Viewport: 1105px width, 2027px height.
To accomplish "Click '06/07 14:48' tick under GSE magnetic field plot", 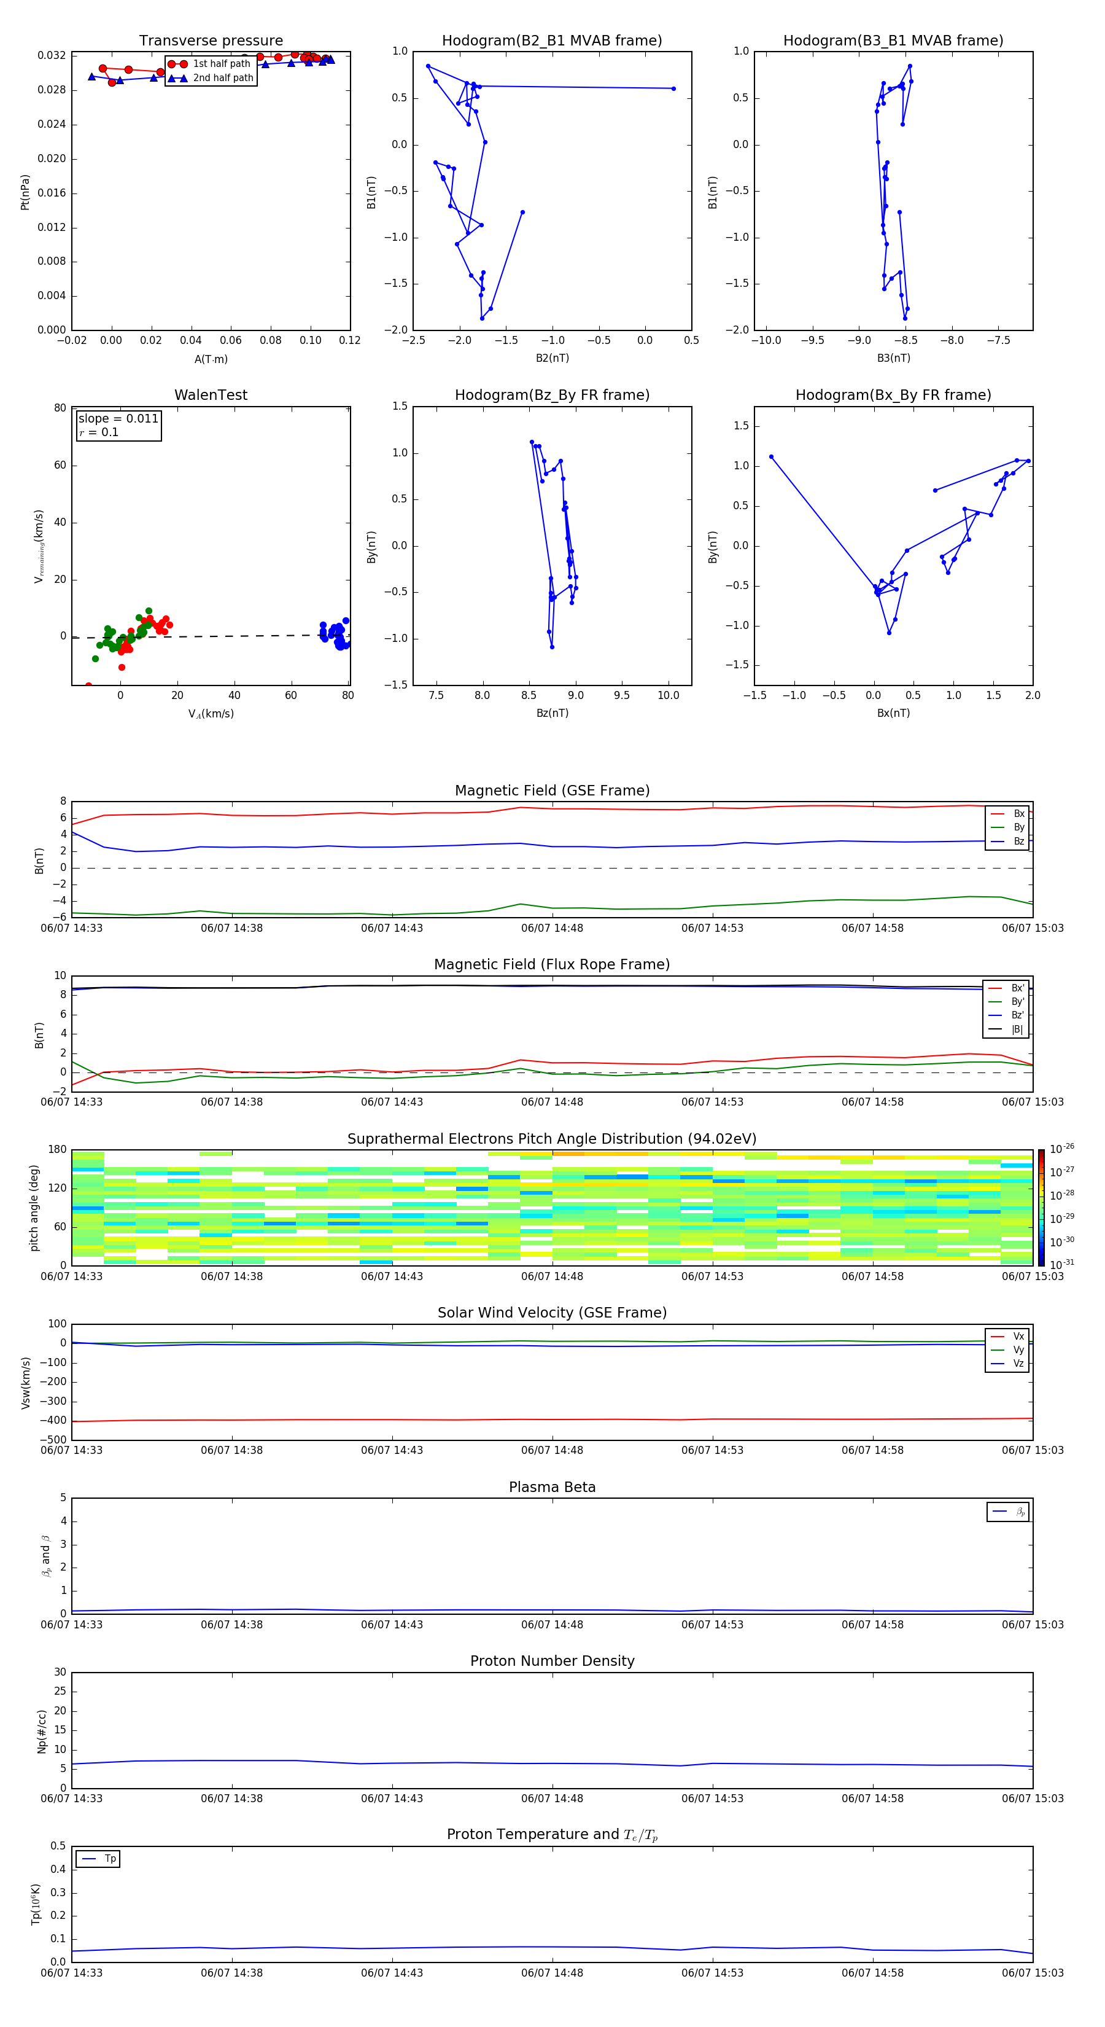I will [x=552, y=929].
